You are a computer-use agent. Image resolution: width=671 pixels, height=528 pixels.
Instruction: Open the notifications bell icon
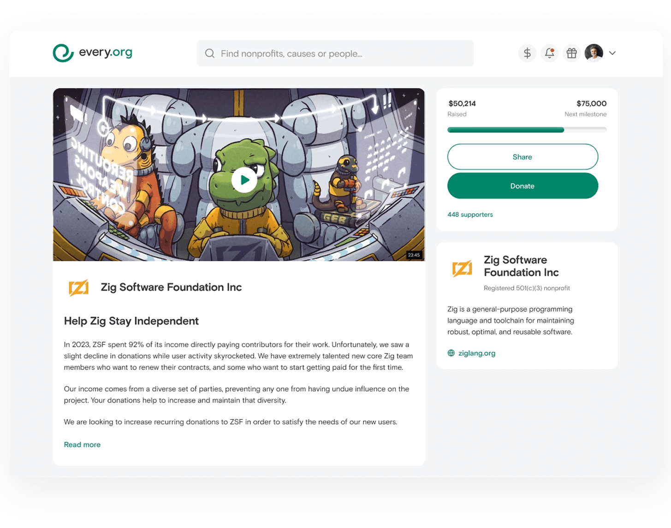pos(549,53)
